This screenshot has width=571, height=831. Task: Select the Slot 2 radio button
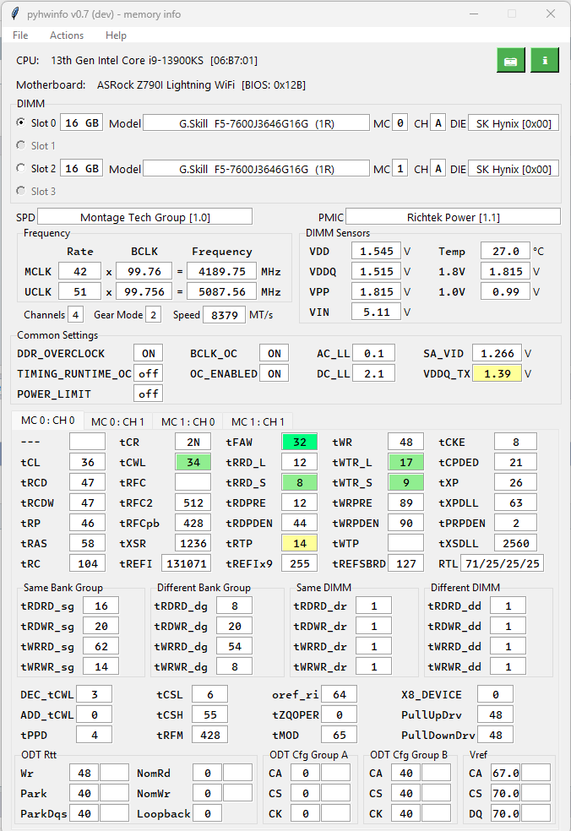pos(20,168)
